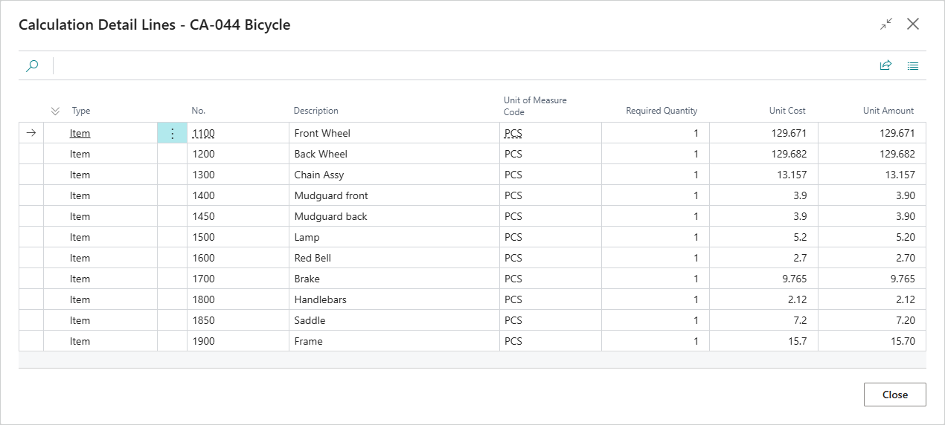Open the Unit Cost column header menu
945x425 pixels.
pyautogui.click(x=787, y=111)
